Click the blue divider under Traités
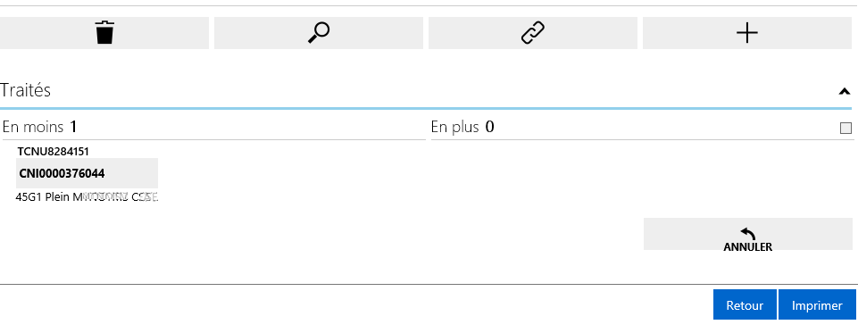Screen dimensions: 858x333 [426, 108]
